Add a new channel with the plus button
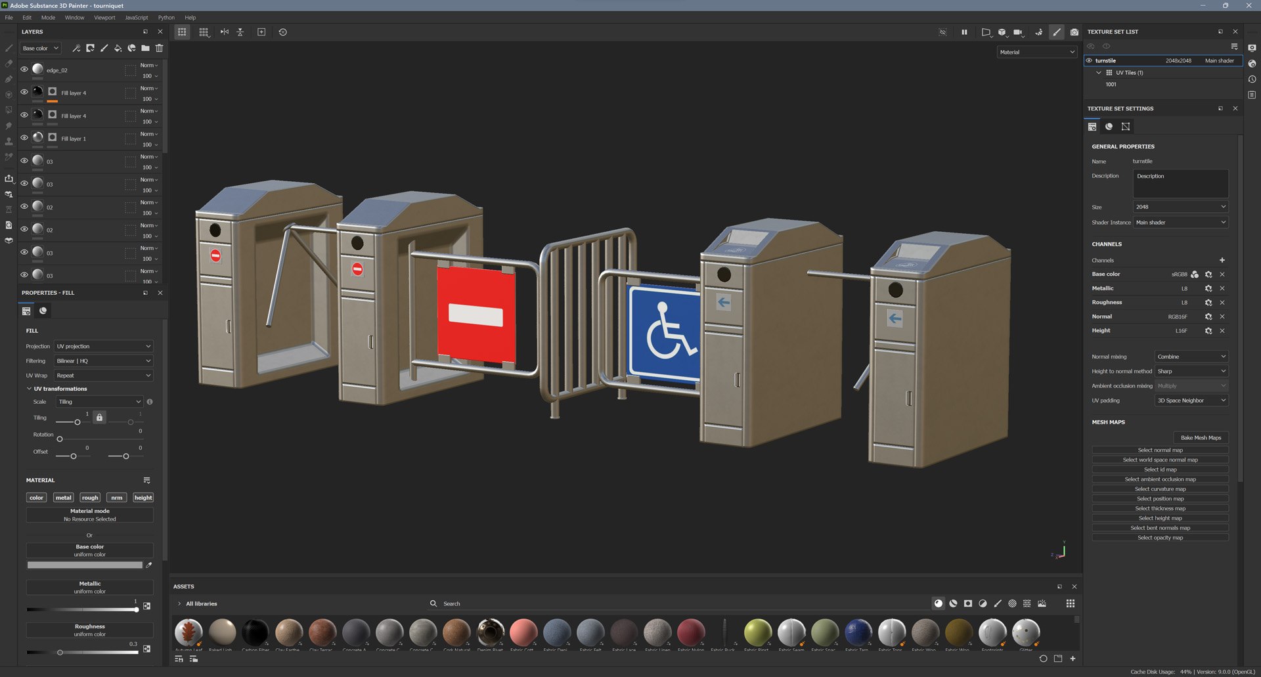Viewport: 1261px width, 677px height. 1222,260
